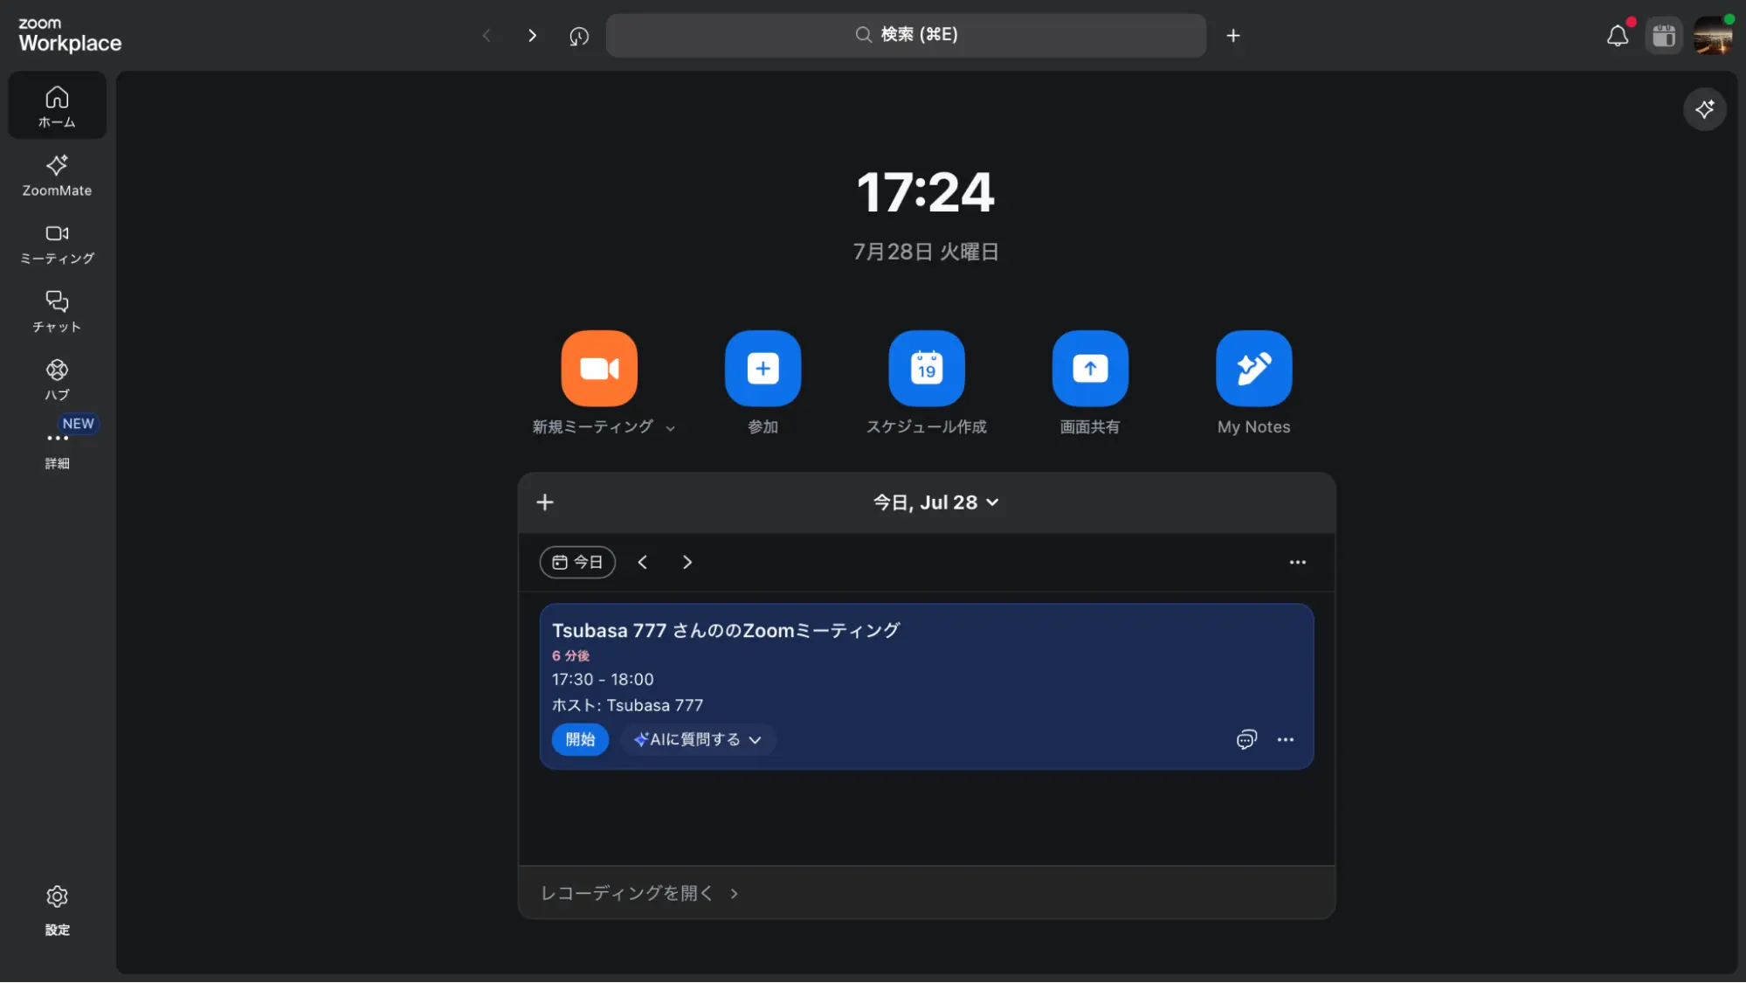Click the 検索 search field
The image size is (1746, 983).
906,35
